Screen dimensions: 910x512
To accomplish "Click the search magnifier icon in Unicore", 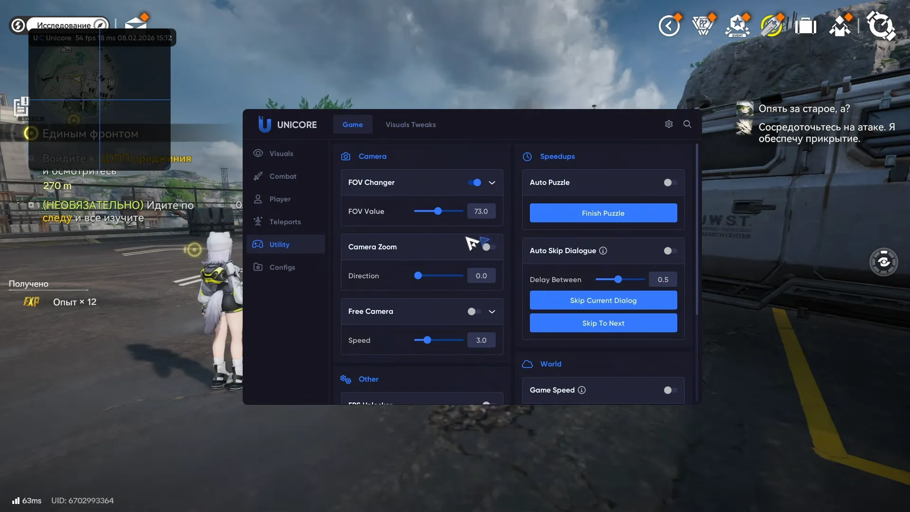I will pos(687,124).
